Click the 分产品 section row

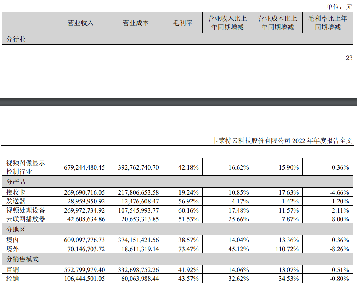pyautogui.click(x=177, y=182)
